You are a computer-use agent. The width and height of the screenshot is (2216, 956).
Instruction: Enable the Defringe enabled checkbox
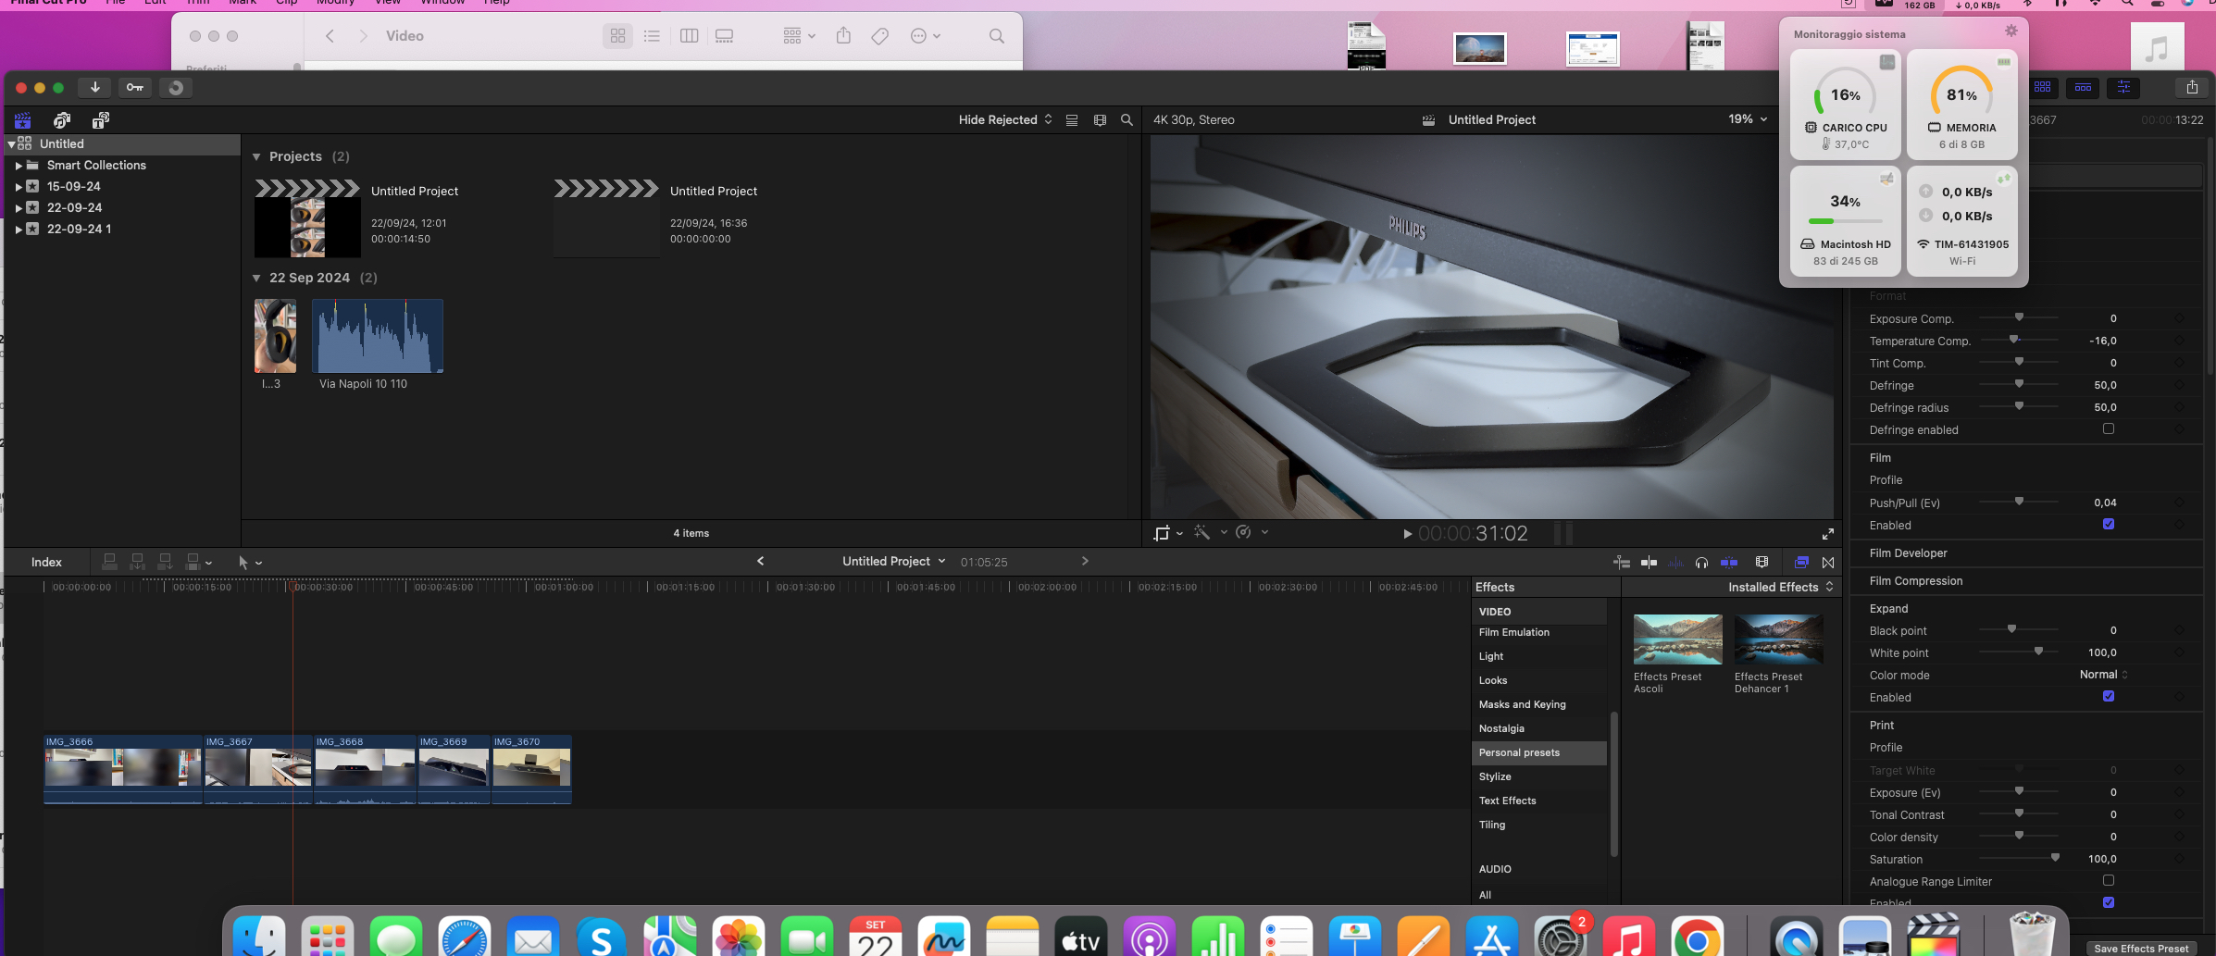(x=2108, y=429)
